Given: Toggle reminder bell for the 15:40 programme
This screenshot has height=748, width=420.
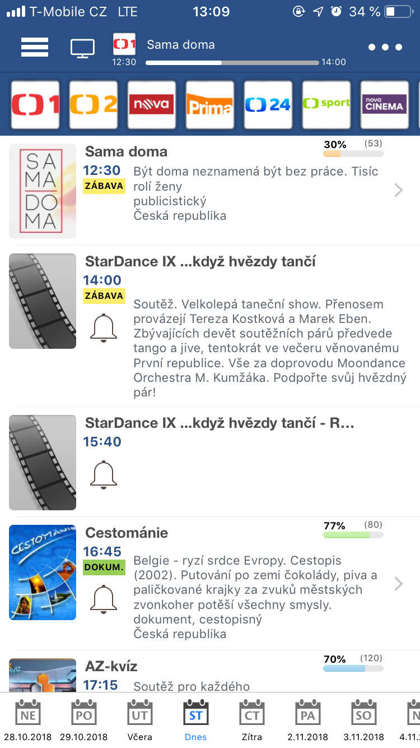Looking at the screenshot, I should pyautogui.click(x=104, y=474).
